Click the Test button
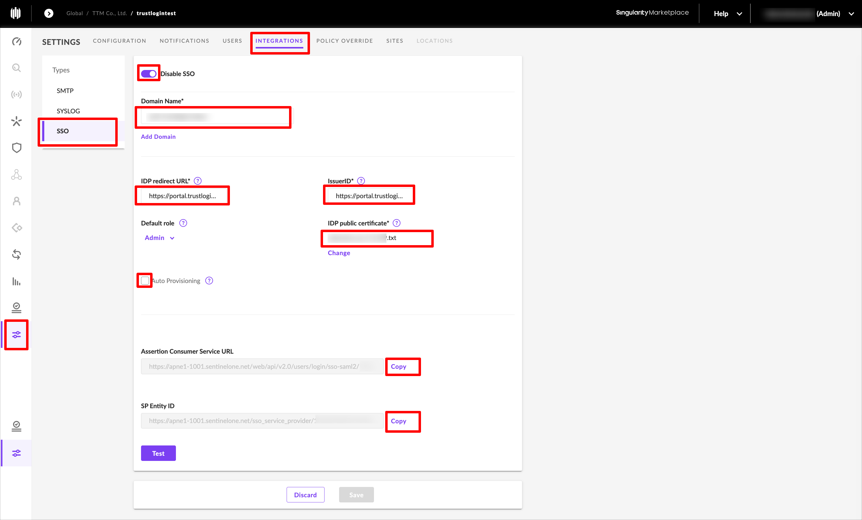Screen dimensions: 862x520 point(158,453)
